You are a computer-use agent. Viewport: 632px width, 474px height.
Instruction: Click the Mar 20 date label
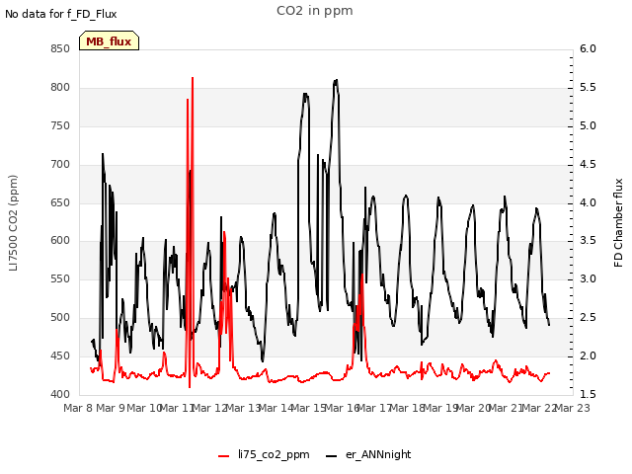tap(473, 408)
